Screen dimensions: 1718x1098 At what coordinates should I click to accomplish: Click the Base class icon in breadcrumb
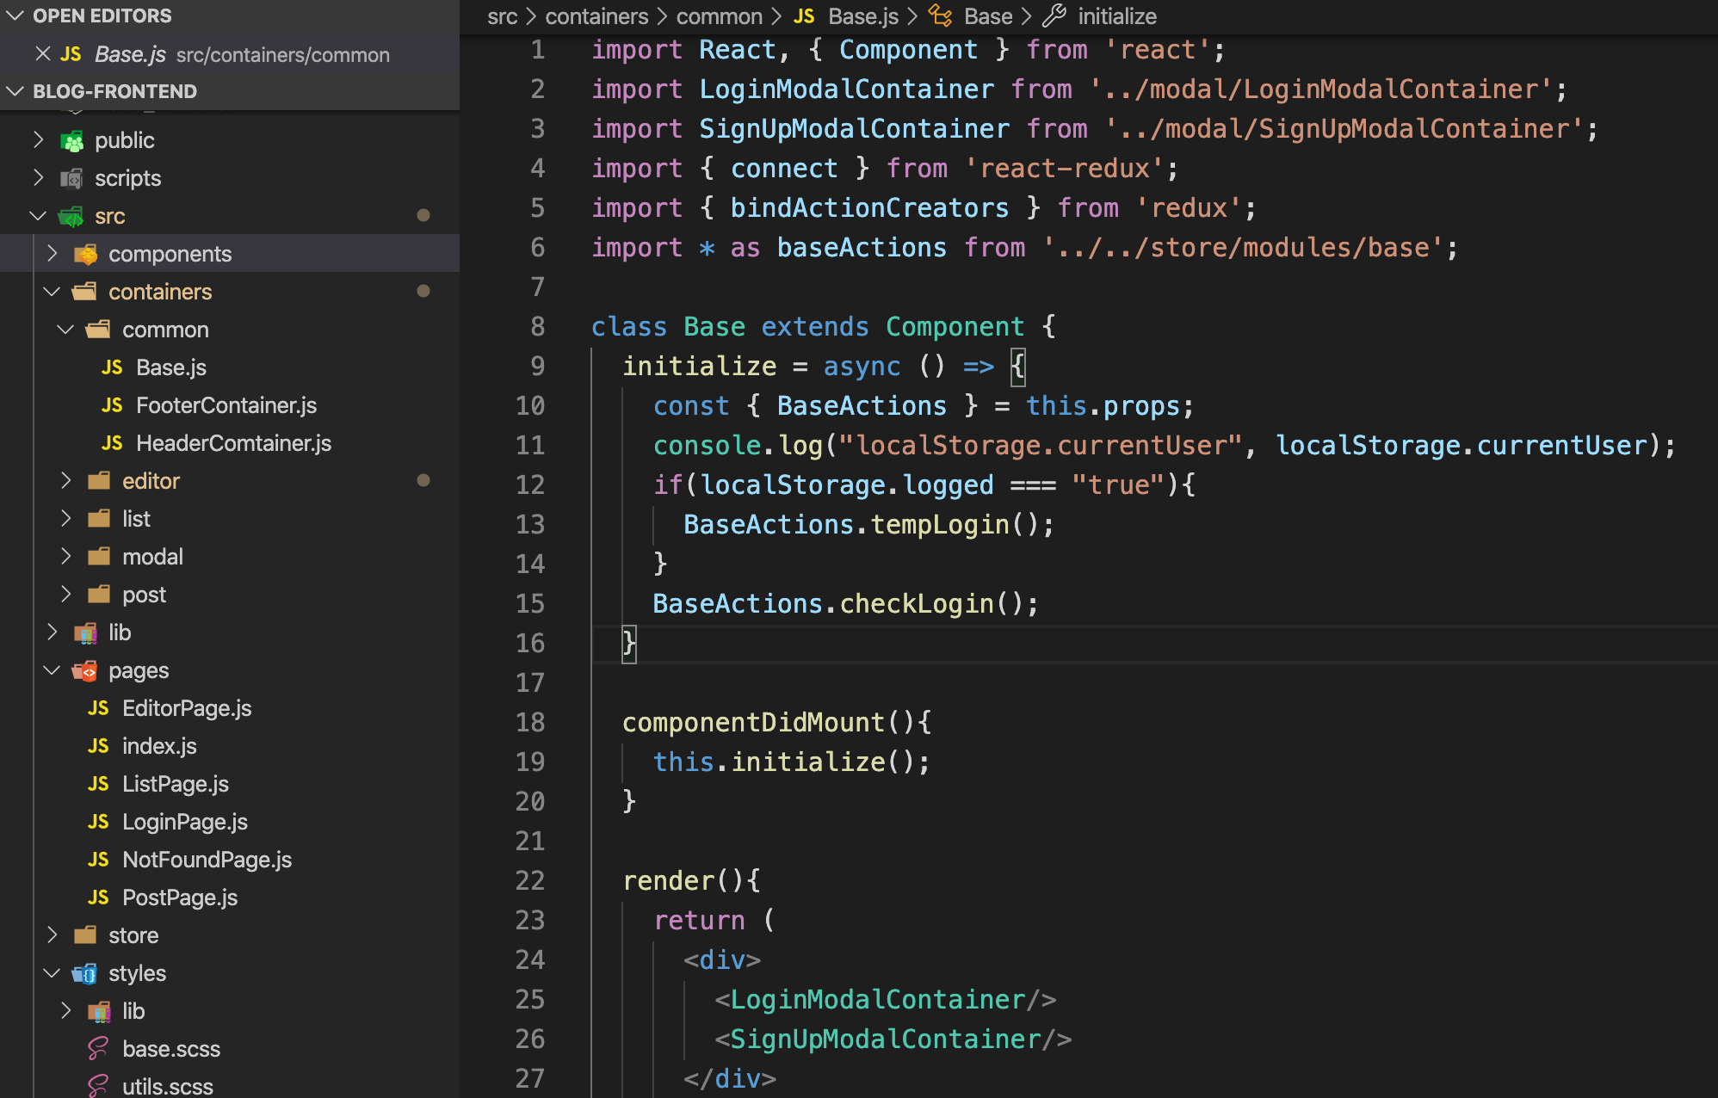click(941, 16)
